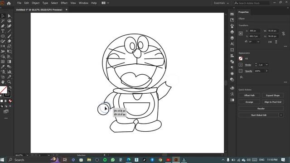Image resolution: width=290 pixels, height=163 pixels.
Task: Select the Ellipse shape tool
Action: (x=3, y=36)
